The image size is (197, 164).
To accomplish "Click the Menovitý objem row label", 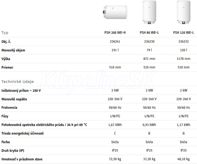I will pos(13,50).
